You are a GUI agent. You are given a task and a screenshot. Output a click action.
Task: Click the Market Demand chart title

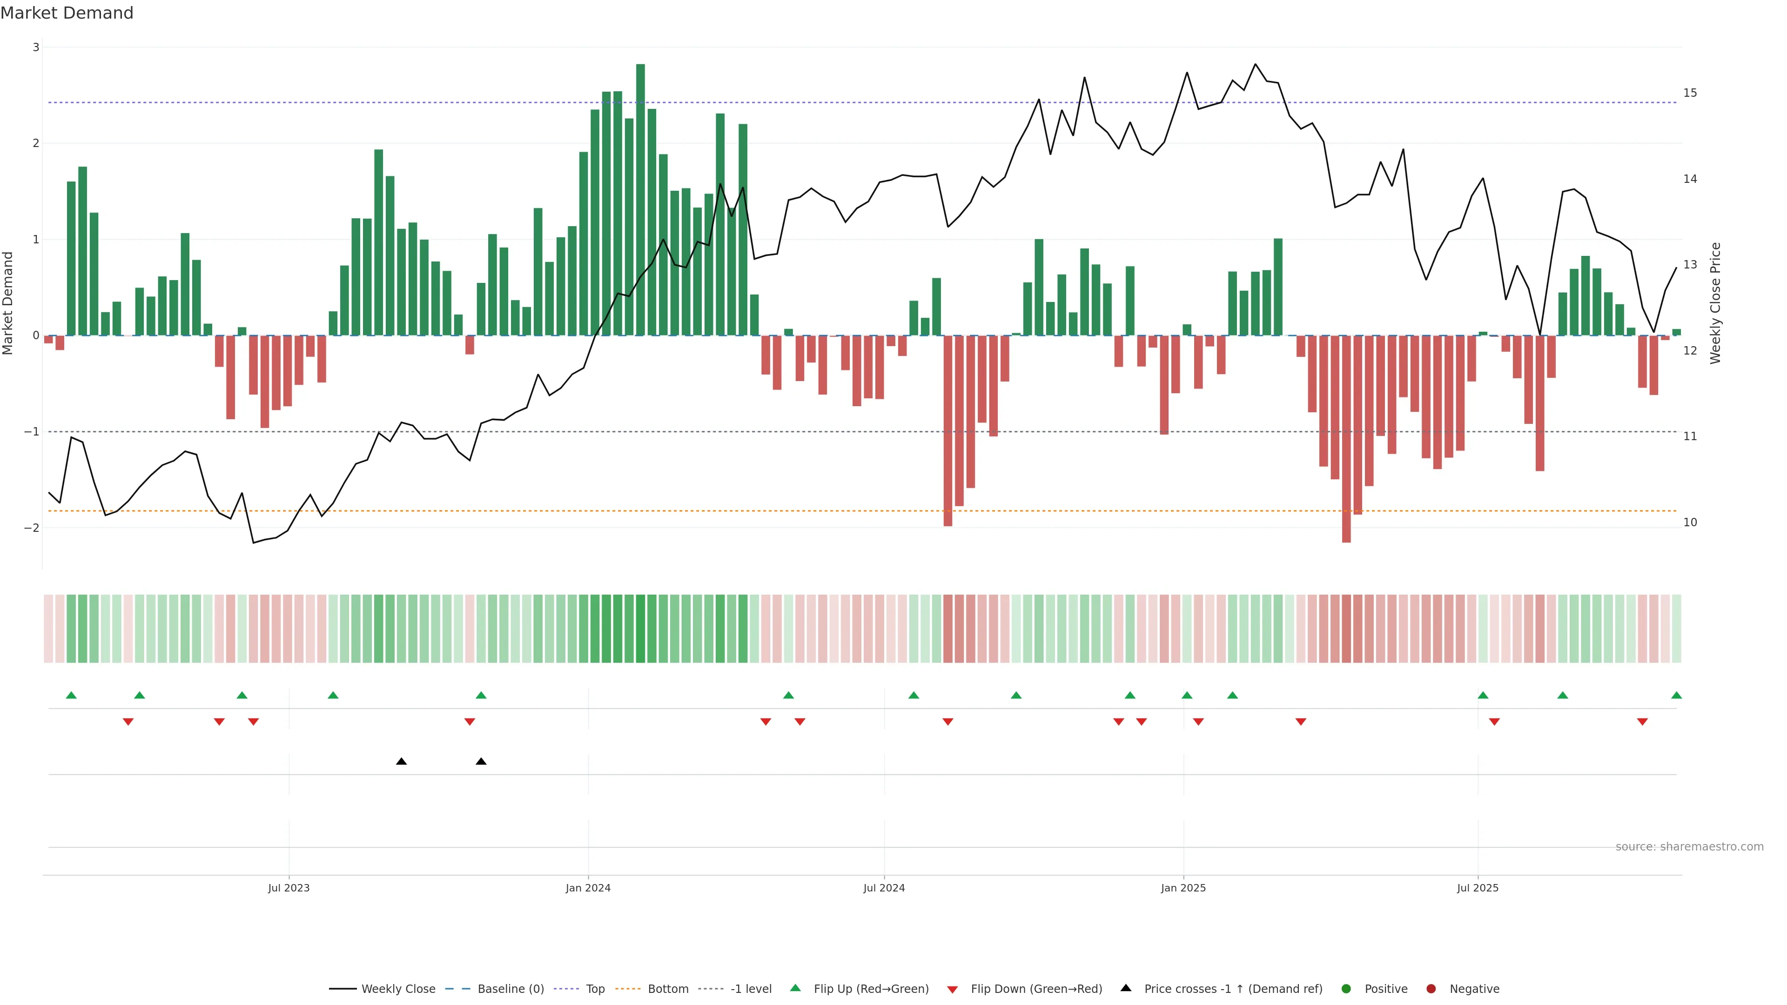click(x=67, y=13)
